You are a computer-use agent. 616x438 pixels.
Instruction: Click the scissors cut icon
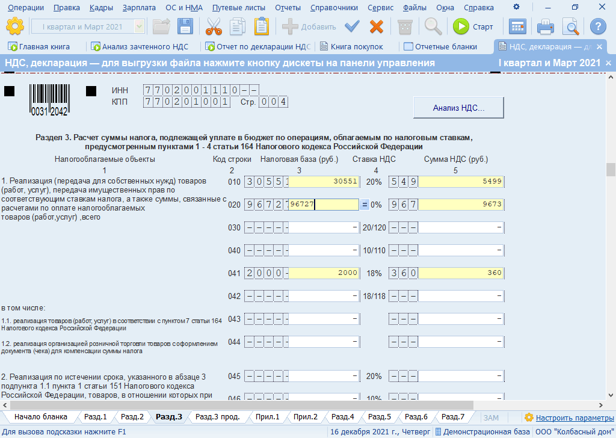[x=214, y=26]
